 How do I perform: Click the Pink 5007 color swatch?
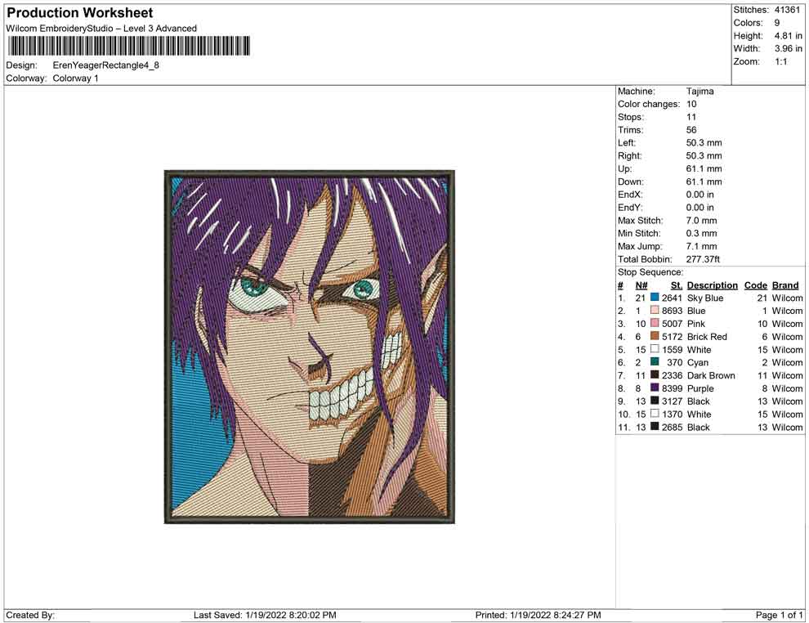click(655, 323)
